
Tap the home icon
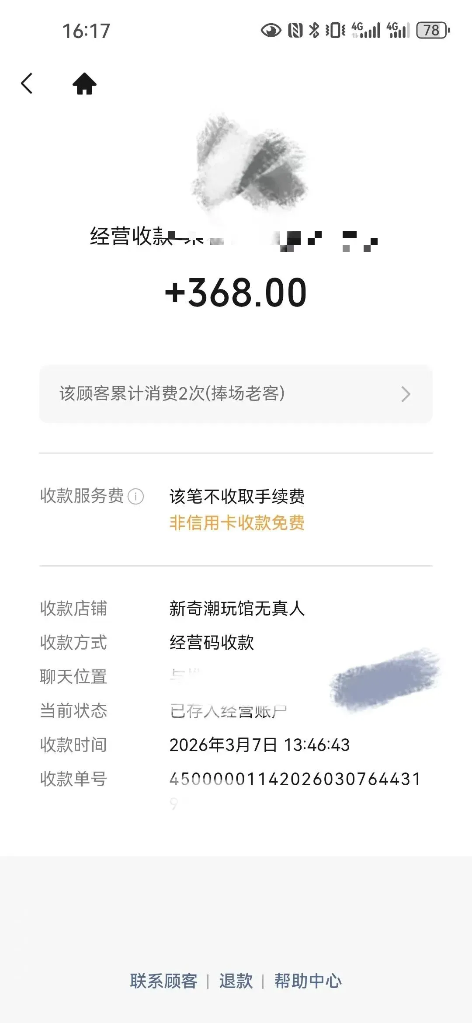84,84
